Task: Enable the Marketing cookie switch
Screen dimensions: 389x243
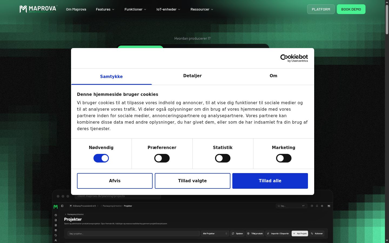Action: [x=284, y=158]
